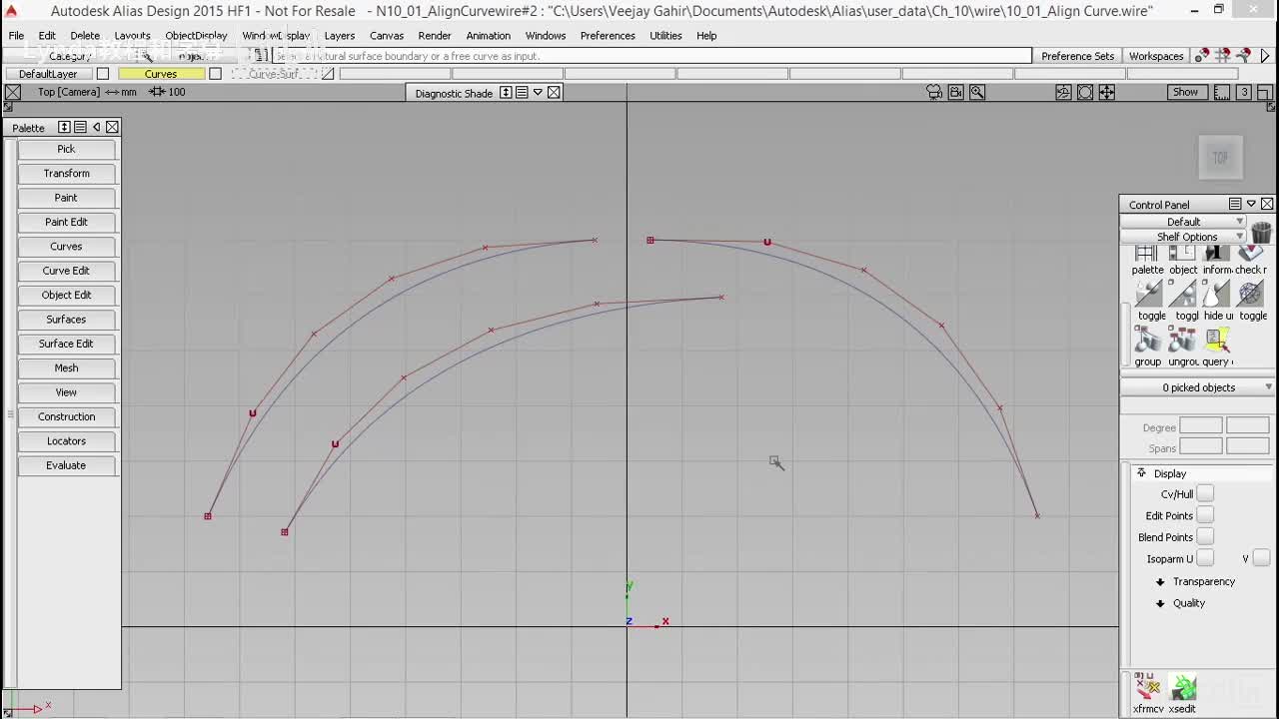Open the information window shelf icon
The image size is (1279, 719).
tap(1216, 254)
